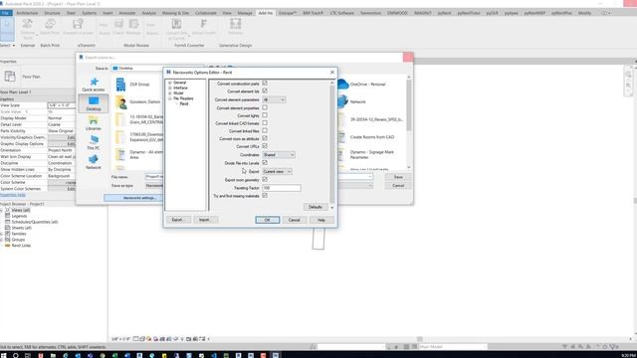
Task: Toggle Try and find missing materials checkbox
Action: pyautogui.click(x=265, y=196)
